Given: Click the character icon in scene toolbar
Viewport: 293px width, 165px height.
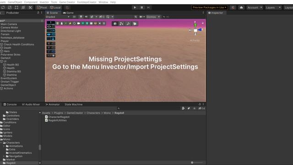Looking at the screenshot, I should (x=62, y=23).
